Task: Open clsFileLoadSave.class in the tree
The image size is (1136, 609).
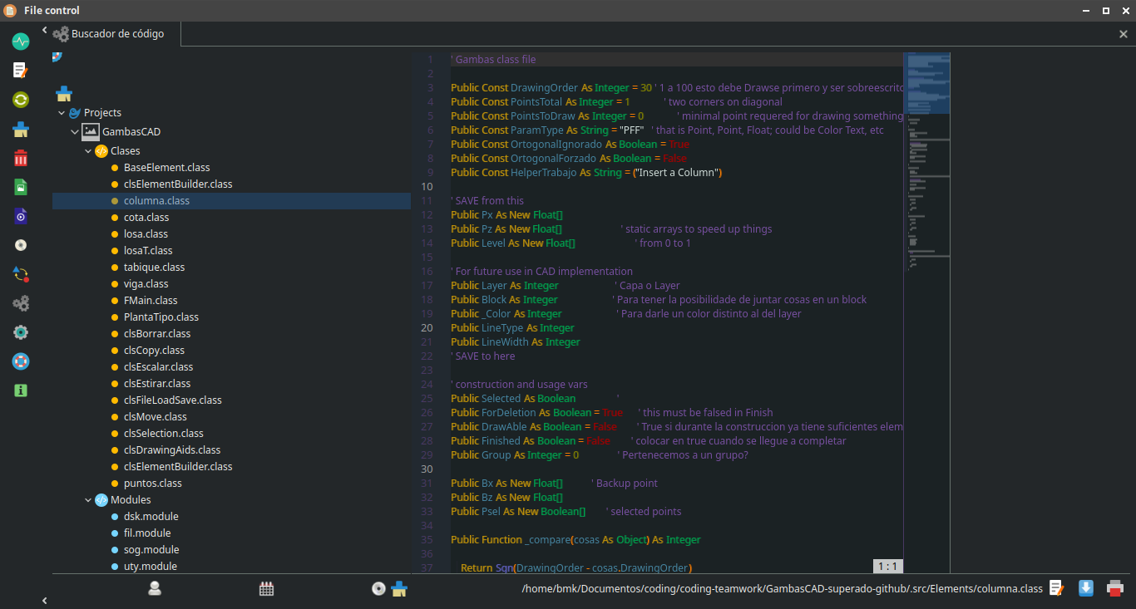Action: click(172, 400)
